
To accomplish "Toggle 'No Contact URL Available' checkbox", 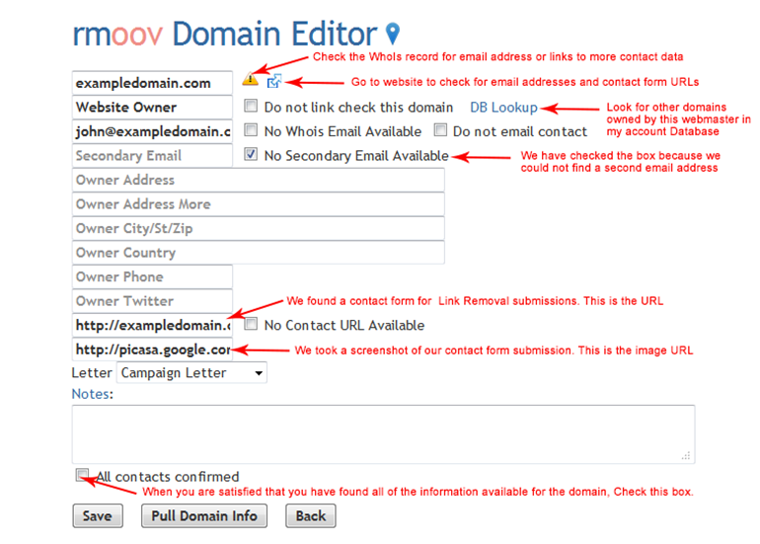I will pos(251,325).
